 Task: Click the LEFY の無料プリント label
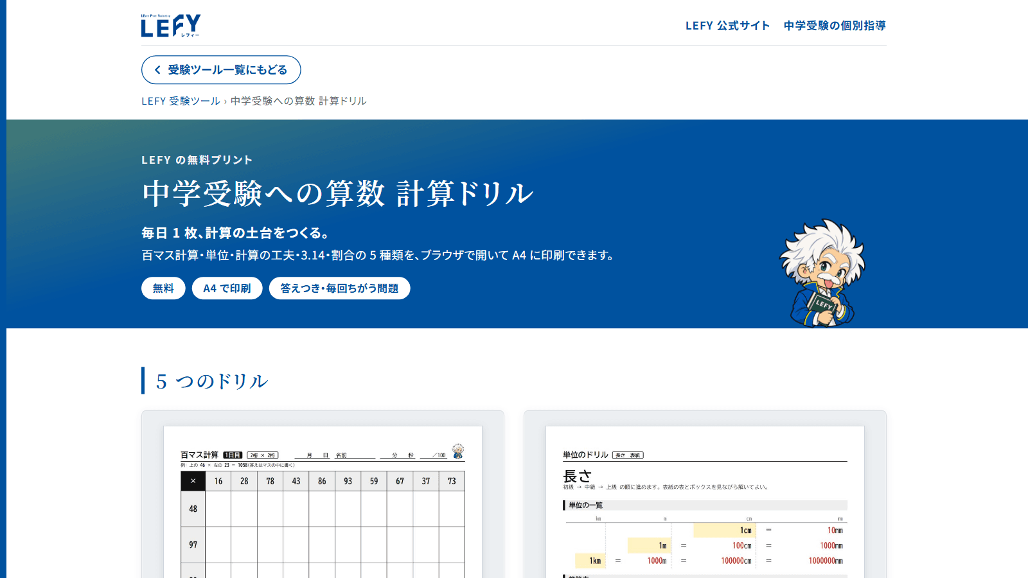pos(197,160)
